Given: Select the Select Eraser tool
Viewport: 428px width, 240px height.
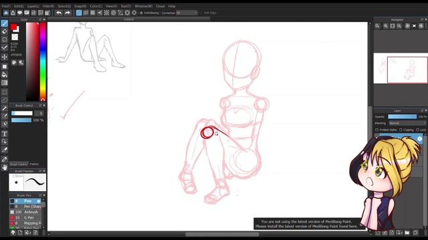Looking at the screenshot, I should pyautogui.click(x=5, y=125).
